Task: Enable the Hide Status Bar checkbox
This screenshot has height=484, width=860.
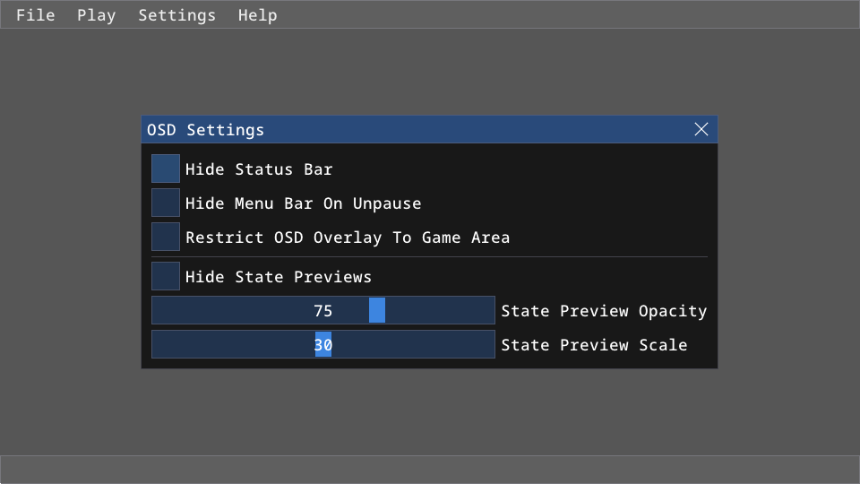Action: pyautogui.click(x=166, y=169)
